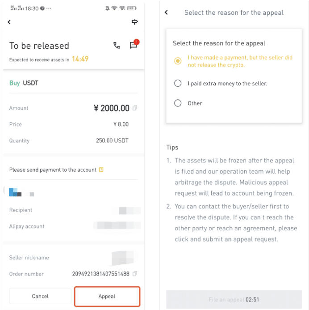Copy the ¥2000.00 amount

[x=135, y=108]
